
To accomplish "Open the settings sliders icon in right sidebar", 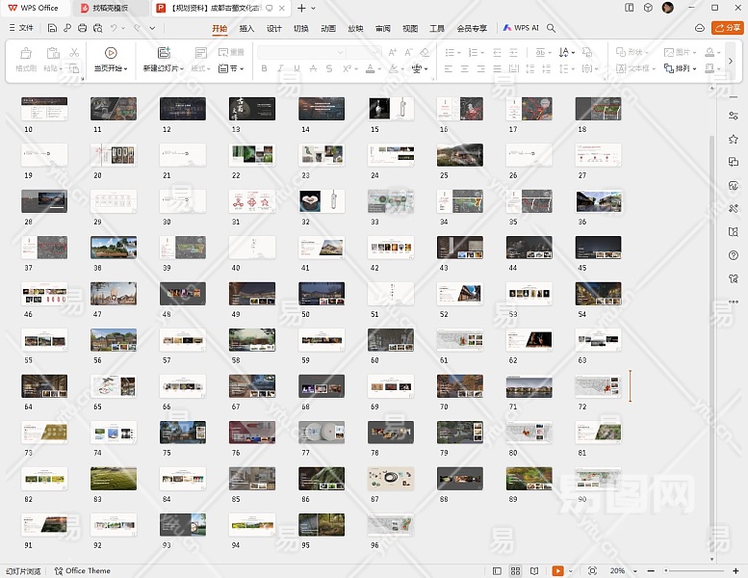I will 734,116.
